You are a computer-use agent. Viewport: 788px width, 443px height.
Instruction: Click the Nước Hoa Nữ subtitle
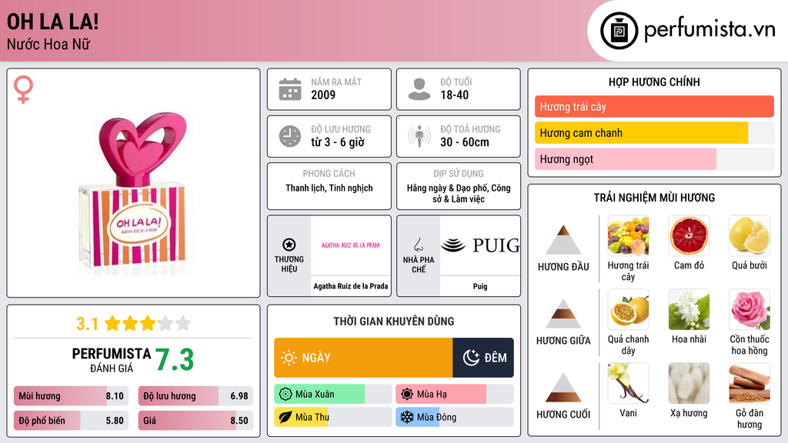click(x=48, y=44)
